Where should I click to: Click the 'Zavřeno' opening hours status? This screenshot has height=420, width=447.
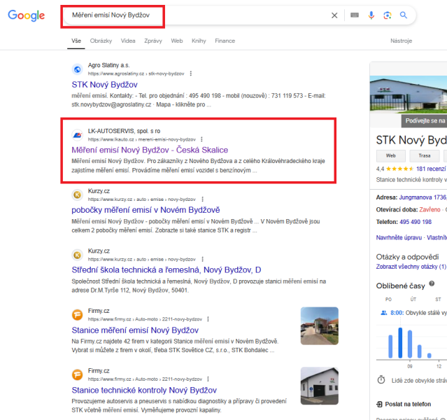[x=430, y=209]
